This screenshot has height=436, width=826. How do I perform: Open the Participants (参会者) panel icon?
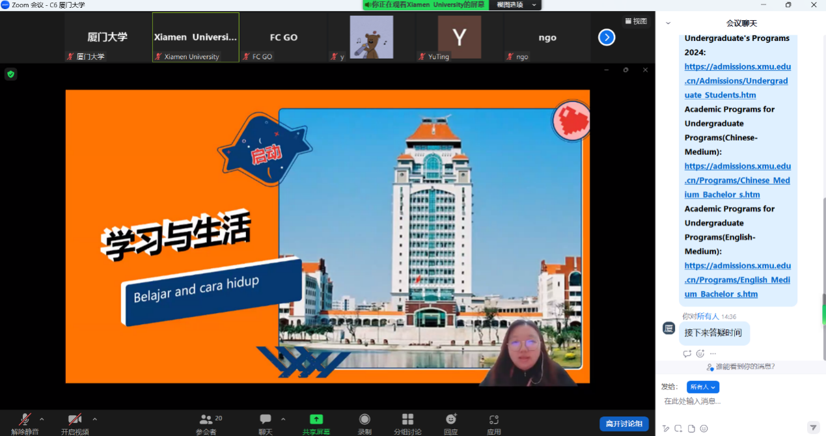click(x=206, y=420)
